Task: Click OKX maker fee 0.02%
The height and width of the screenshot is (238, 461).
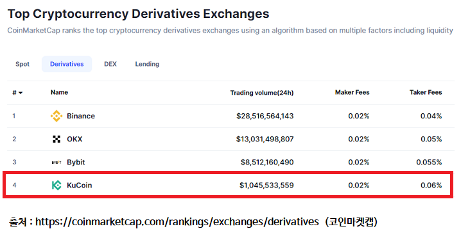Action: 359,139
